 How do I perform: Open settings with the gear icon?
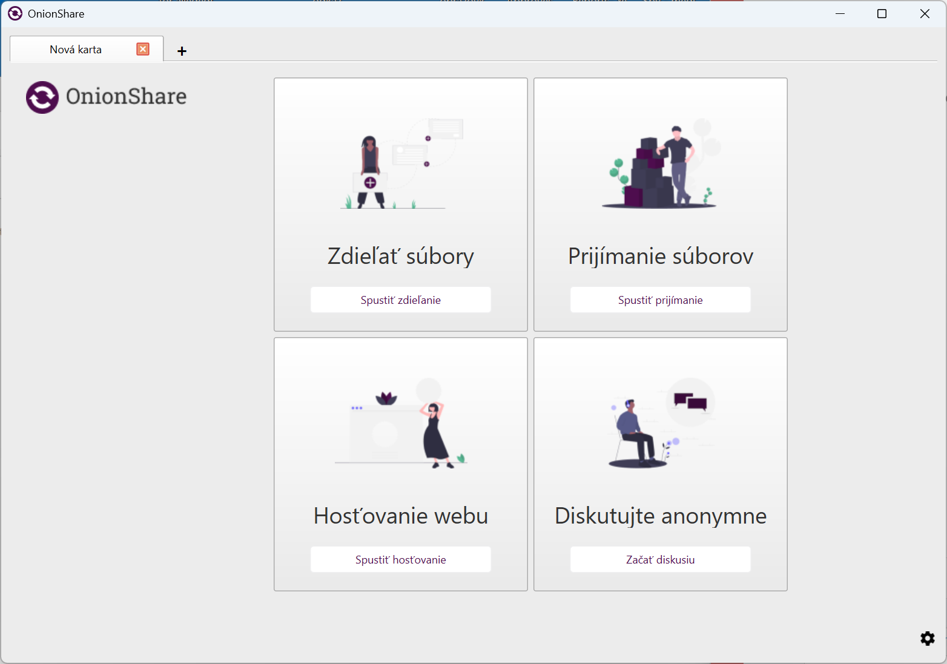point(927,639)
